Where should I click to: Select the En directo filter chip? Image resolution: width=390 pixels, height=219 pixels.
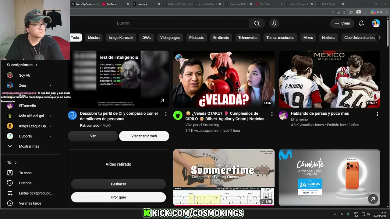coord(221,38)
